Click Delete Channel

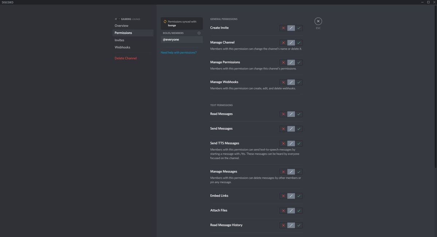[125, 58]
